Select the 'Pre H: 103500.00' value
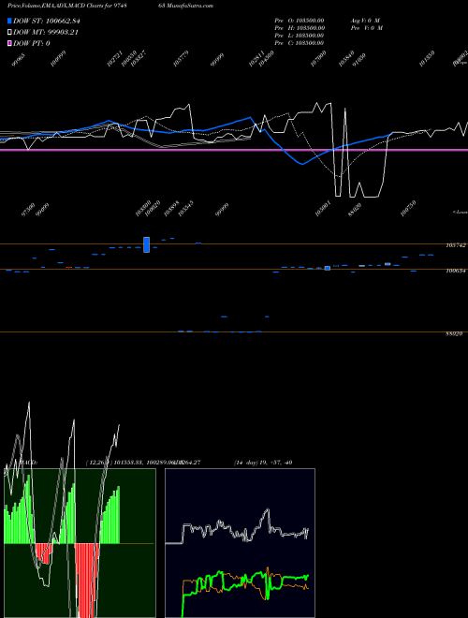 [300, 28]
